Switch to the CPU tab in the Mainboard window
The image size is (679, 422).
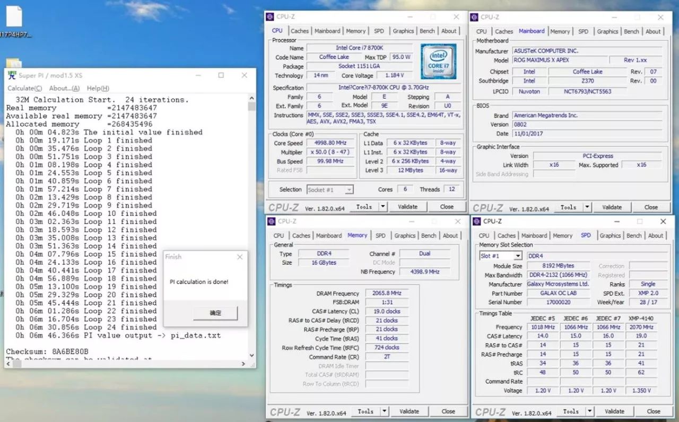[481, 31]
